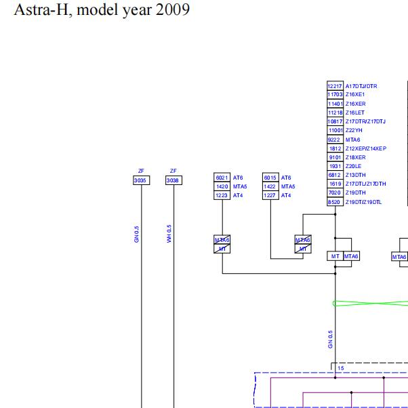Click the AT6 label beside box 6021
The image size is (408, 408).
(x=238, y=178)
